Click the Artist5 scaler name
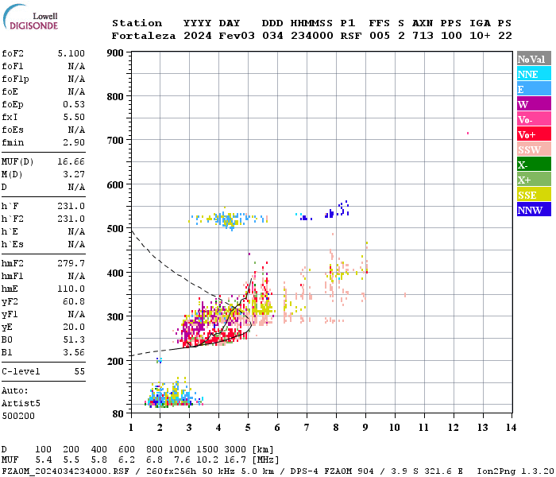The image size is (556, 477). pos(21,404)
